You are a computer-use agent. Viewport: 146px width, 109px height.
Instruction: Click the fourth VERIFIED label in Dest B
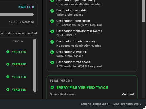pos(19,90)
